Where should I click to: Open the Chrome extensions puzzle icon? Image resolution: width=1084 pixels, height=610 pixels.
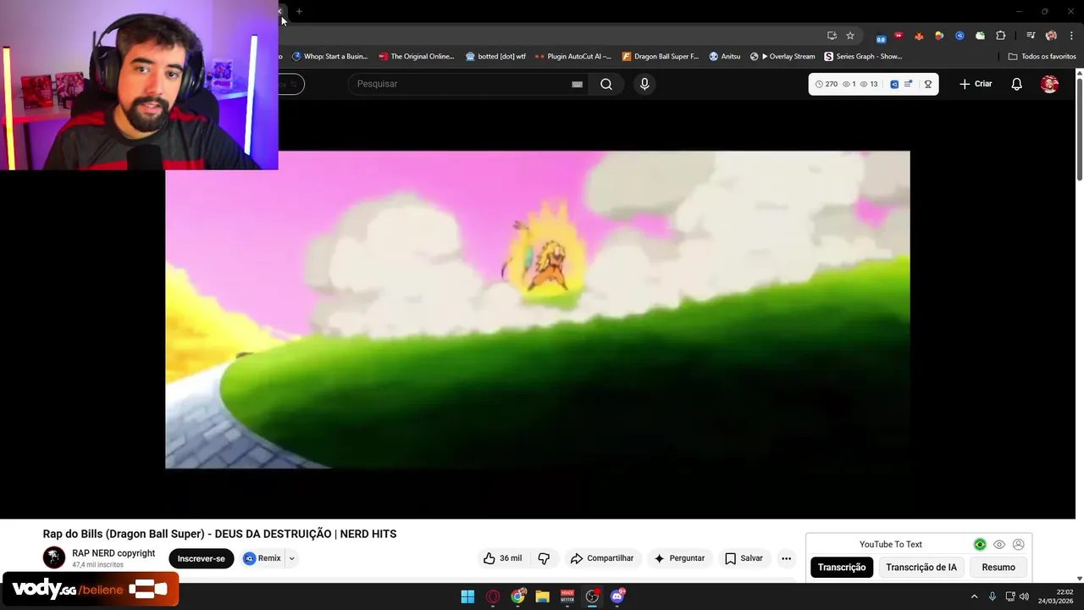pos(1000,36)
